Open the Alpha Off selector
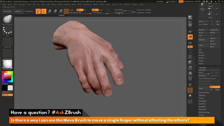This screenshot has height=126, width=224. 8,42
